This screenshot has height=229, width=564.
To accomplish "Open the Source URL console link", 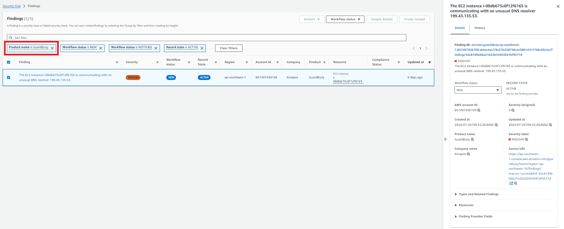I will (530, 166).
